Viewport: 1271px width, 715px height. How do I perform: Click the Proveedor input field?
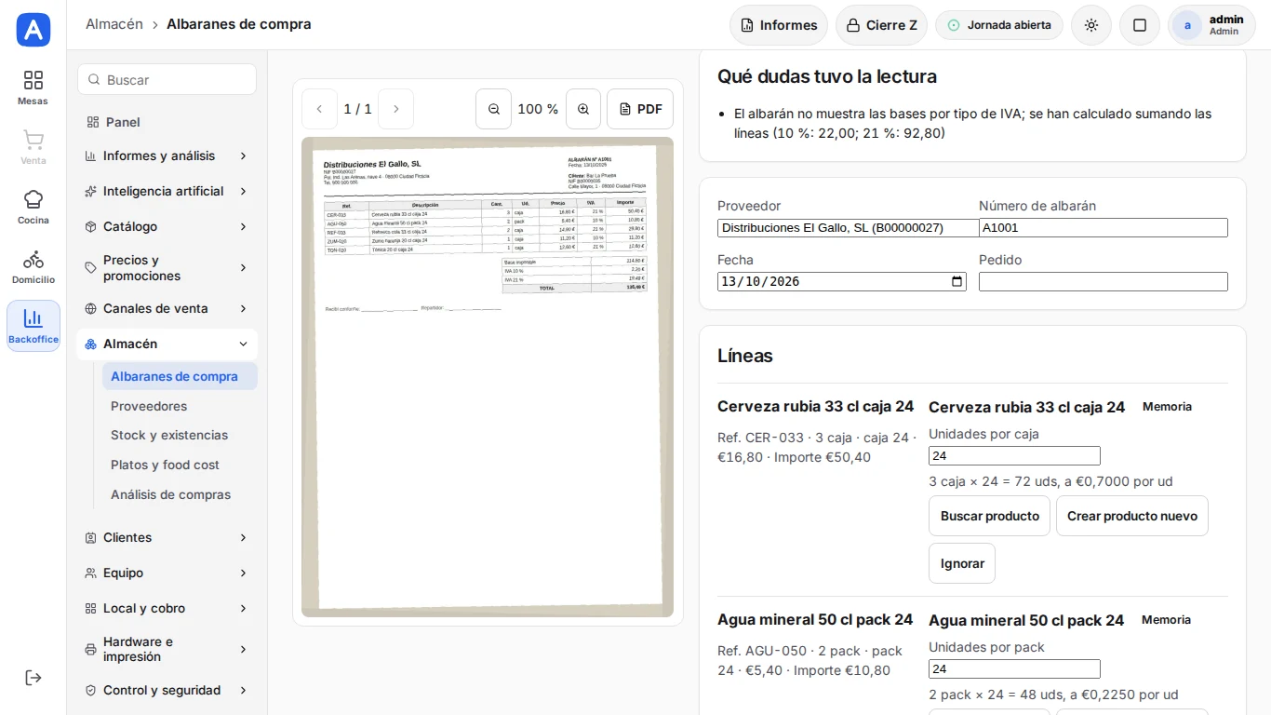[x=848, y=227]
